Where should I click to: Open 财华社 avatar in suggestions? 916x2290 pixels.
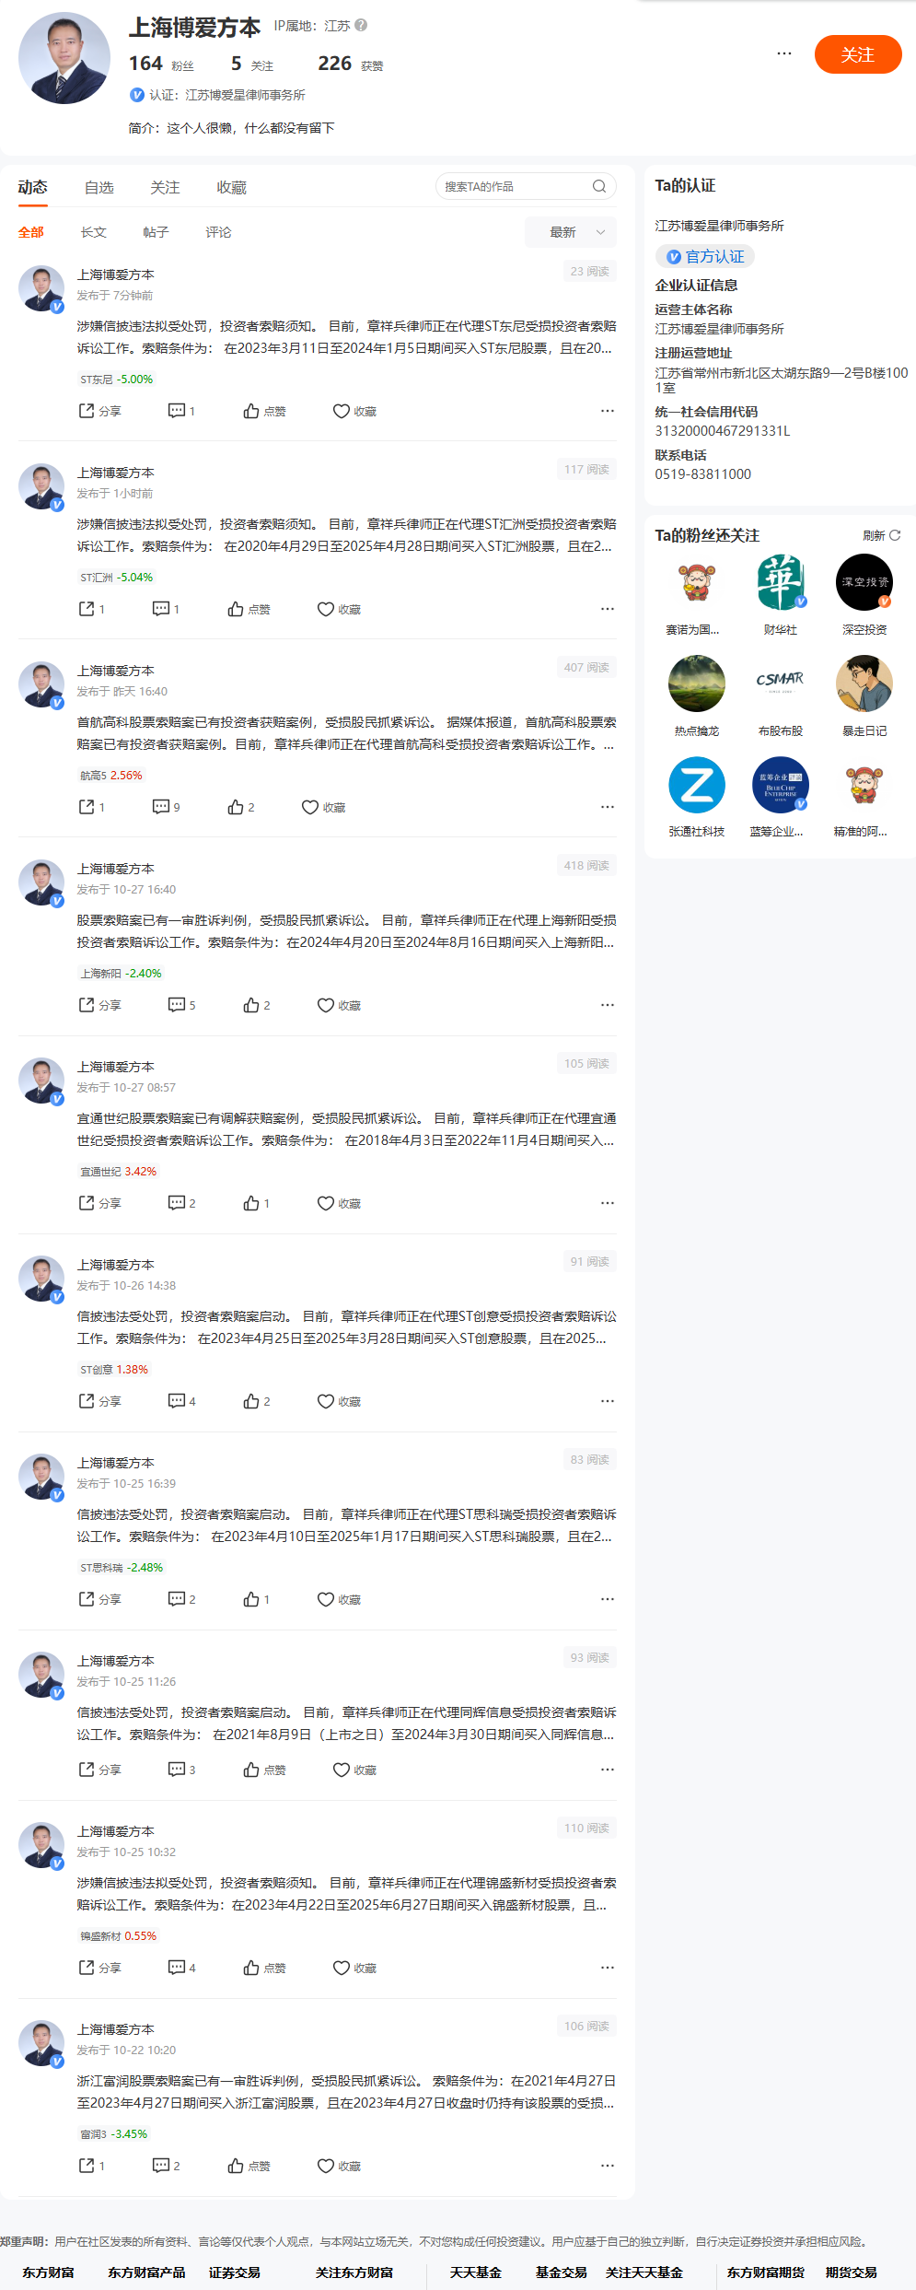click(781, 582)
